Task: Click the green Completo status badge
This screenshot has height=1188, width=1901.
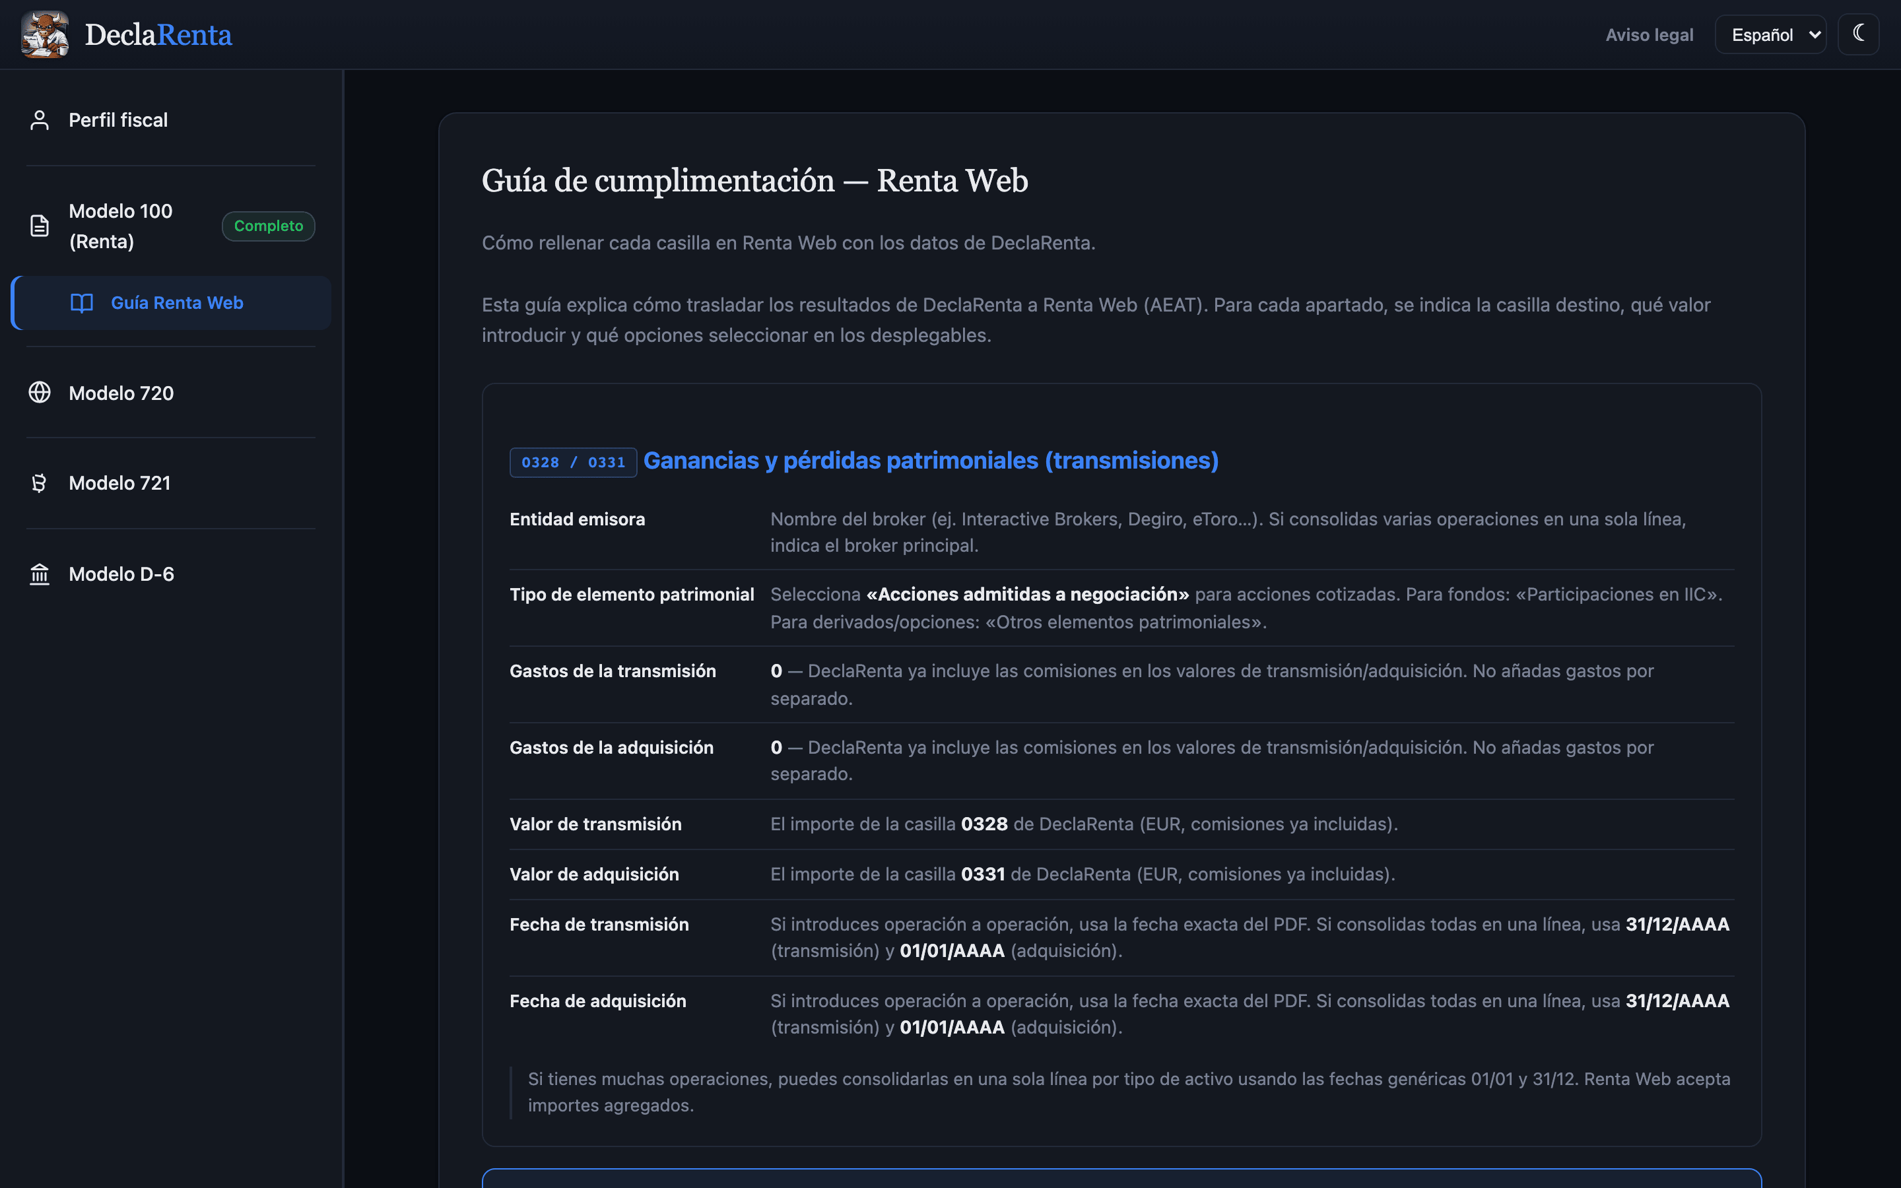Action: click(x=268, y=226)
